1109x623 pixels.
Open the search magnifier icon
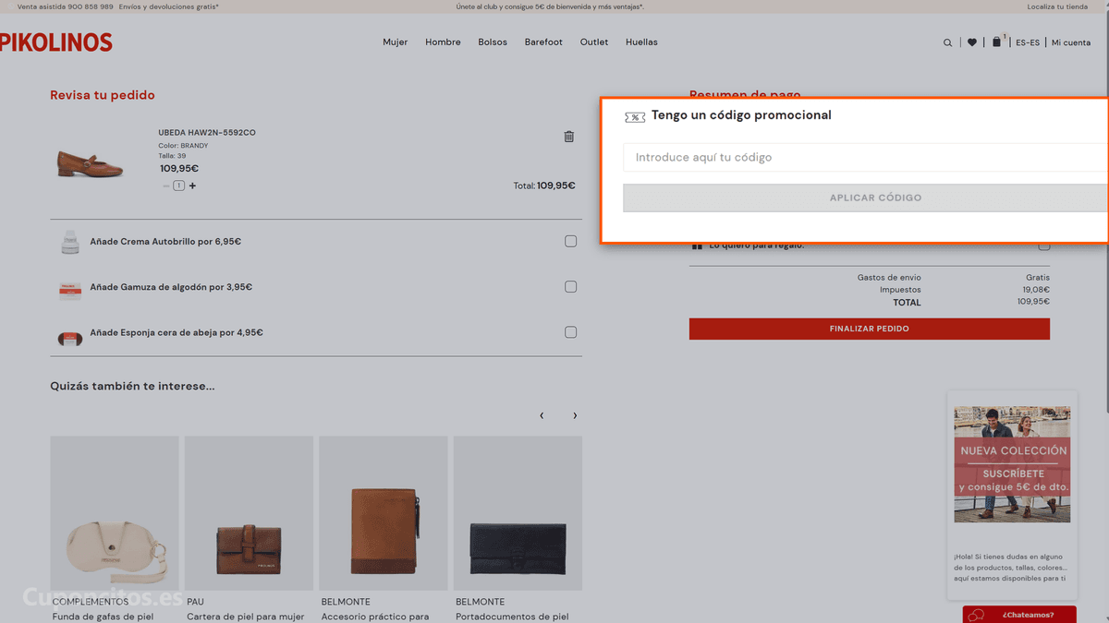coord(947,42)
